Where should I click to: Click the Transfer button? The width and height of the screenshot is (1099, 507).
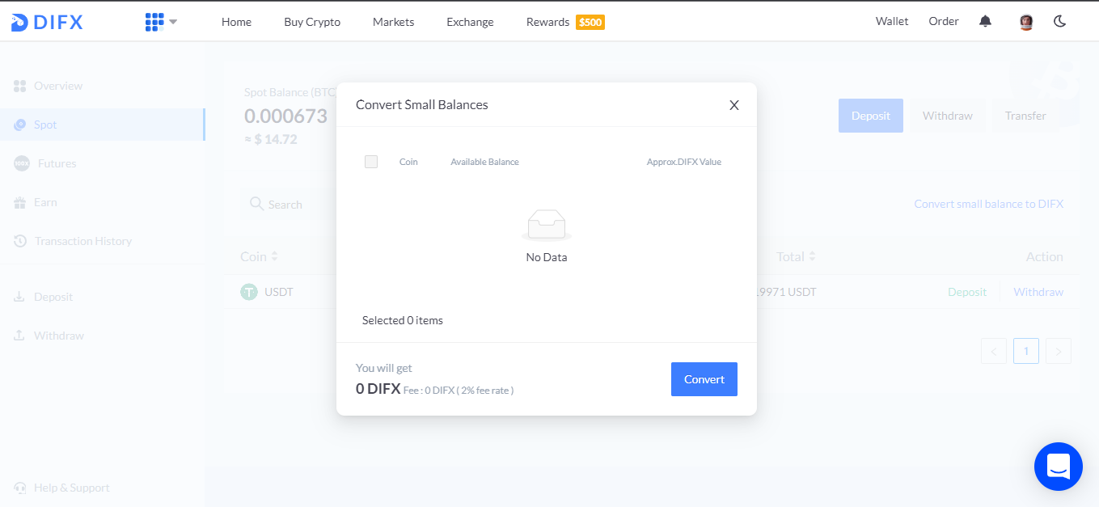click(1025, 116)
